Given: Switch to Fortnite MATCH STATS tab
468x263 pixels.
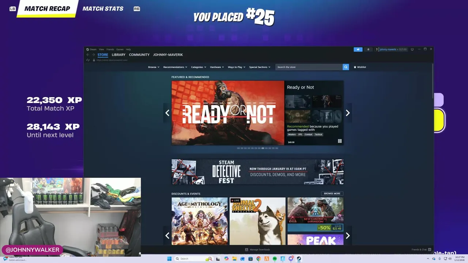Looking at the screenshot, I should [103, 8].
